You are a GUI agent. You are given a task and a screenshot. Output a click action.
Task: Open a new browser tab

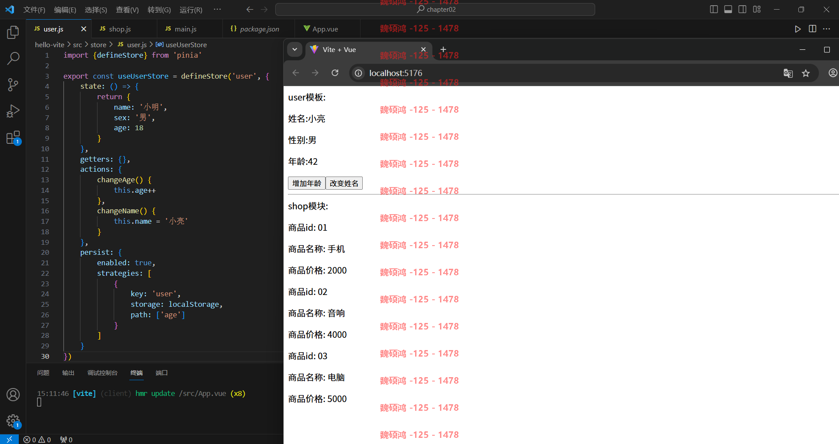[x=443, y=49]
